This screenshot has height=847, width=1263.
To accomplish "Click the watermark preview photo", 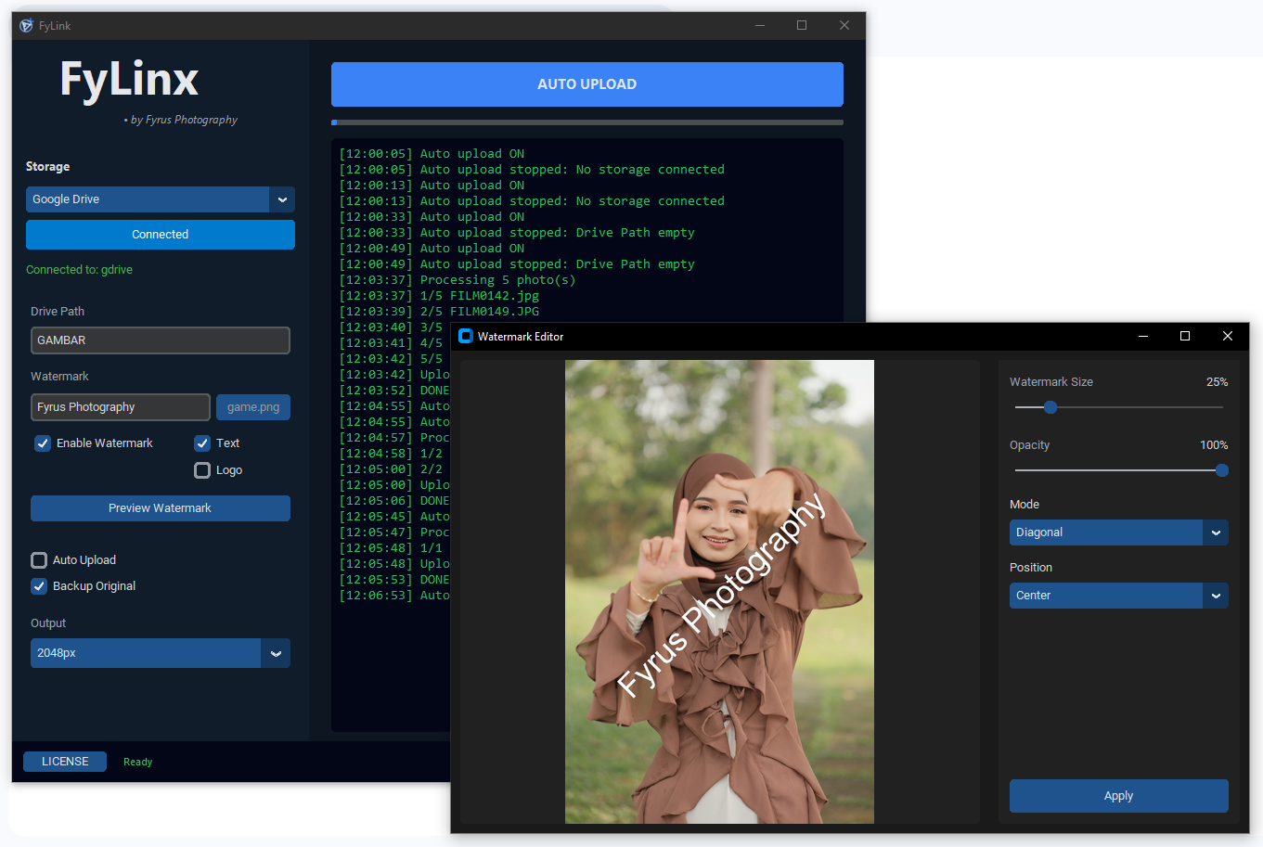I will point(719,592).
